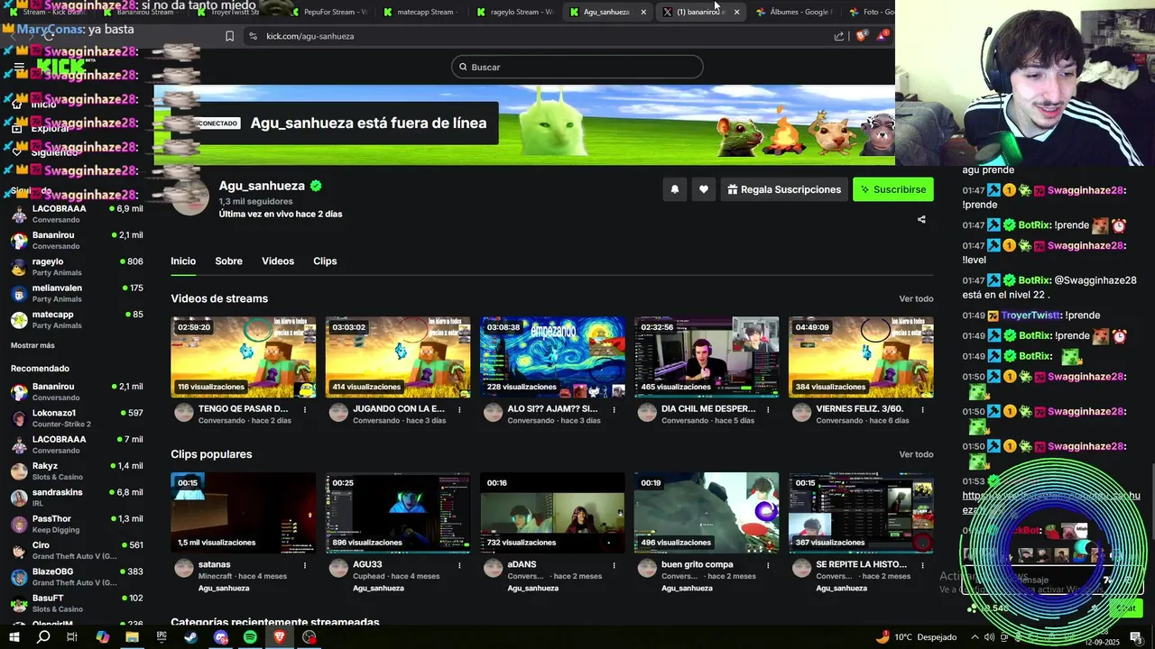This screenshot has width=1155, height=649.
Task: Click Regala Suscripciones button
Action: (784, 189)
